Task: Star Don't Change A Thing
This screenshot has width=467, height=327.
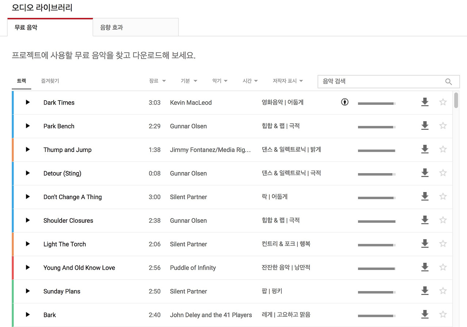Action: (443, 196)
